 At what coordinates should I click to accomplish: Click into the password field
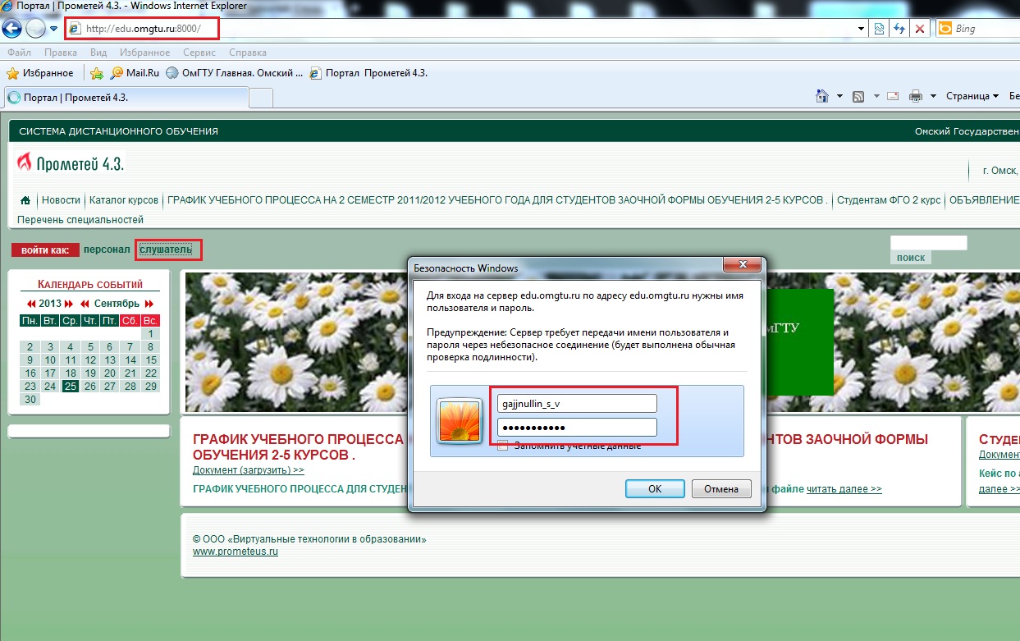point(577,428)
